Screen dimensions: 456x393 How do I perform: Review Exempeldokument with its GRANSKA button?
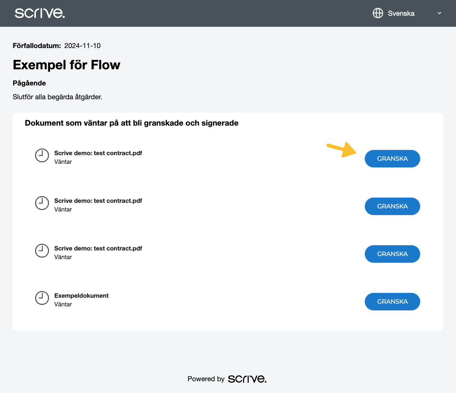tap(392, 302)
